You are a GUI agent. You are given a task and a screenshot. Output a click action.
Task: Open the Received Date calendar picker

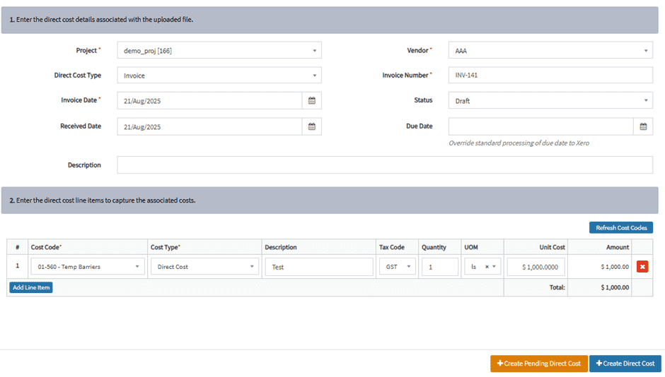tap(311, 126)
